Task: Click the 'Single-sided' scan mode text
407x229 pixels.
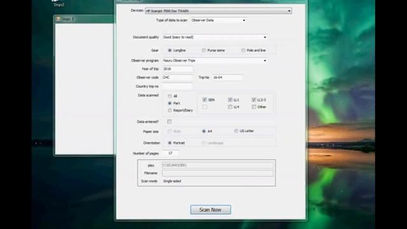Action: 172,181
